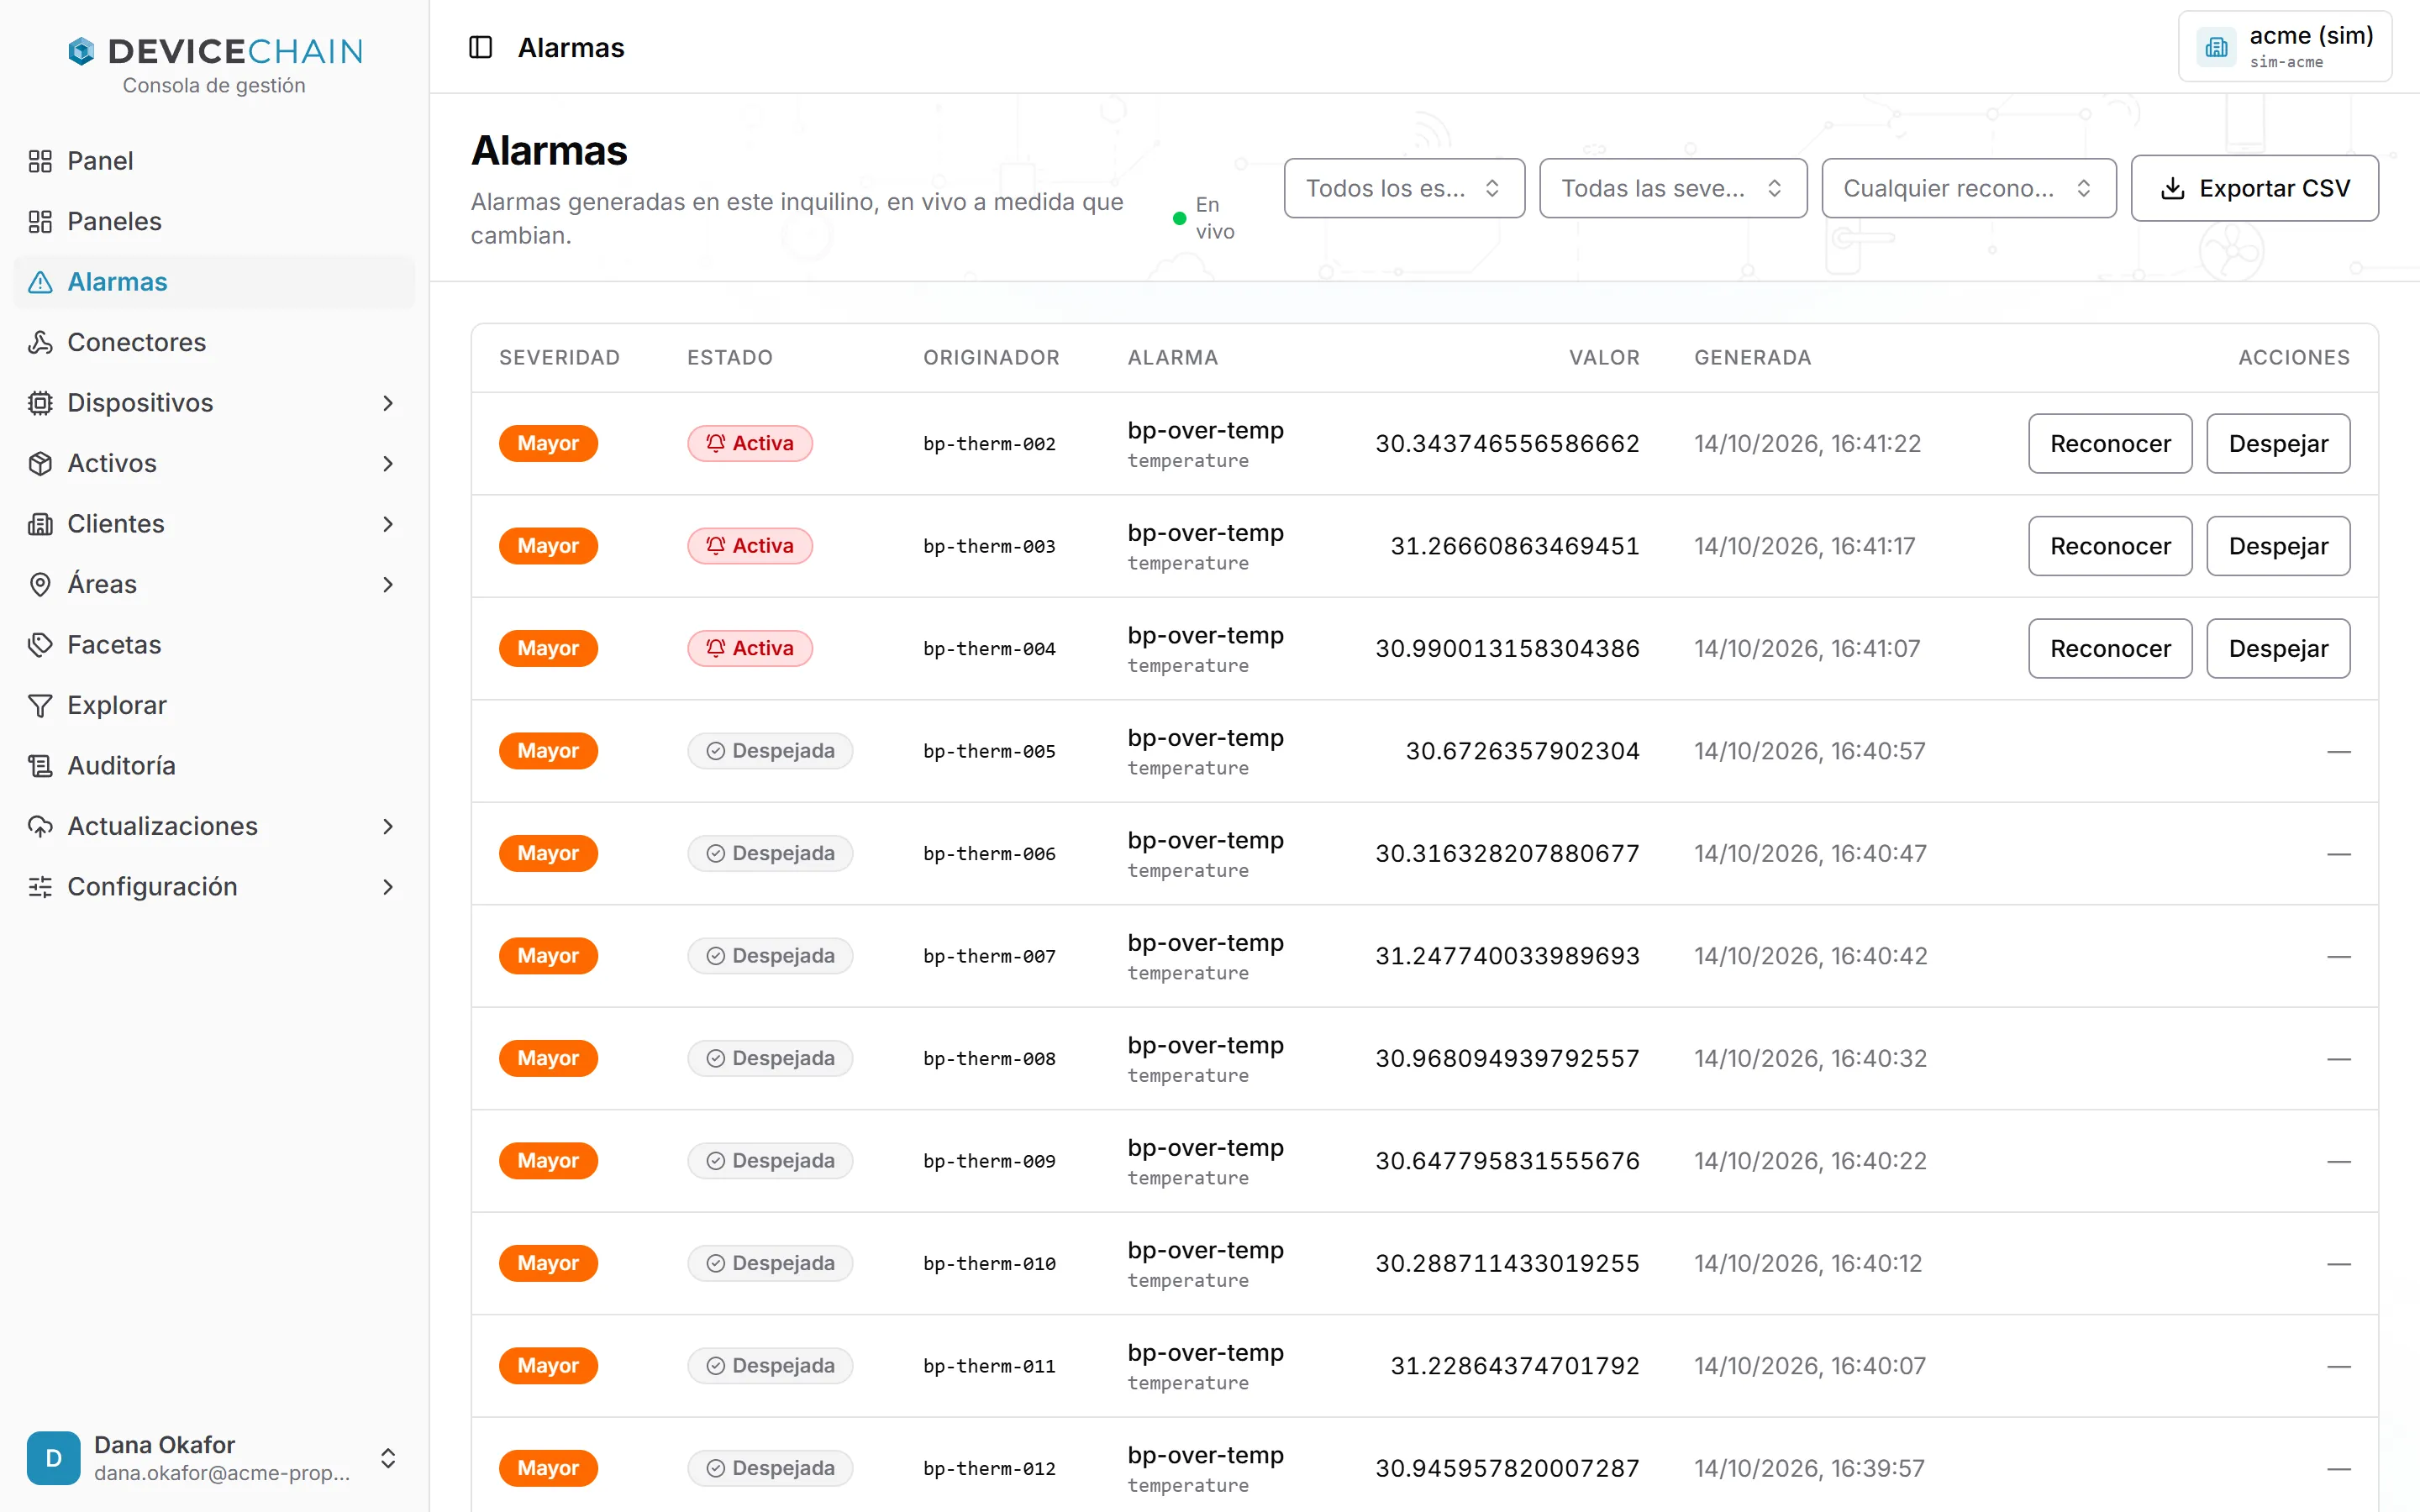This screenshot has width=2420, height=1512.
Task: Open Paneles from the sidebar
Action: pos(214,221)
